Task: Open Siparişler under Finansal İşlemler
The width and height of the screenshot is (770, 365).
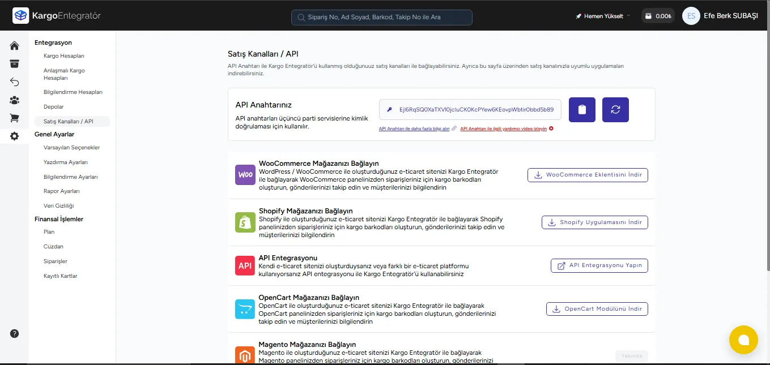Action: 56,261
